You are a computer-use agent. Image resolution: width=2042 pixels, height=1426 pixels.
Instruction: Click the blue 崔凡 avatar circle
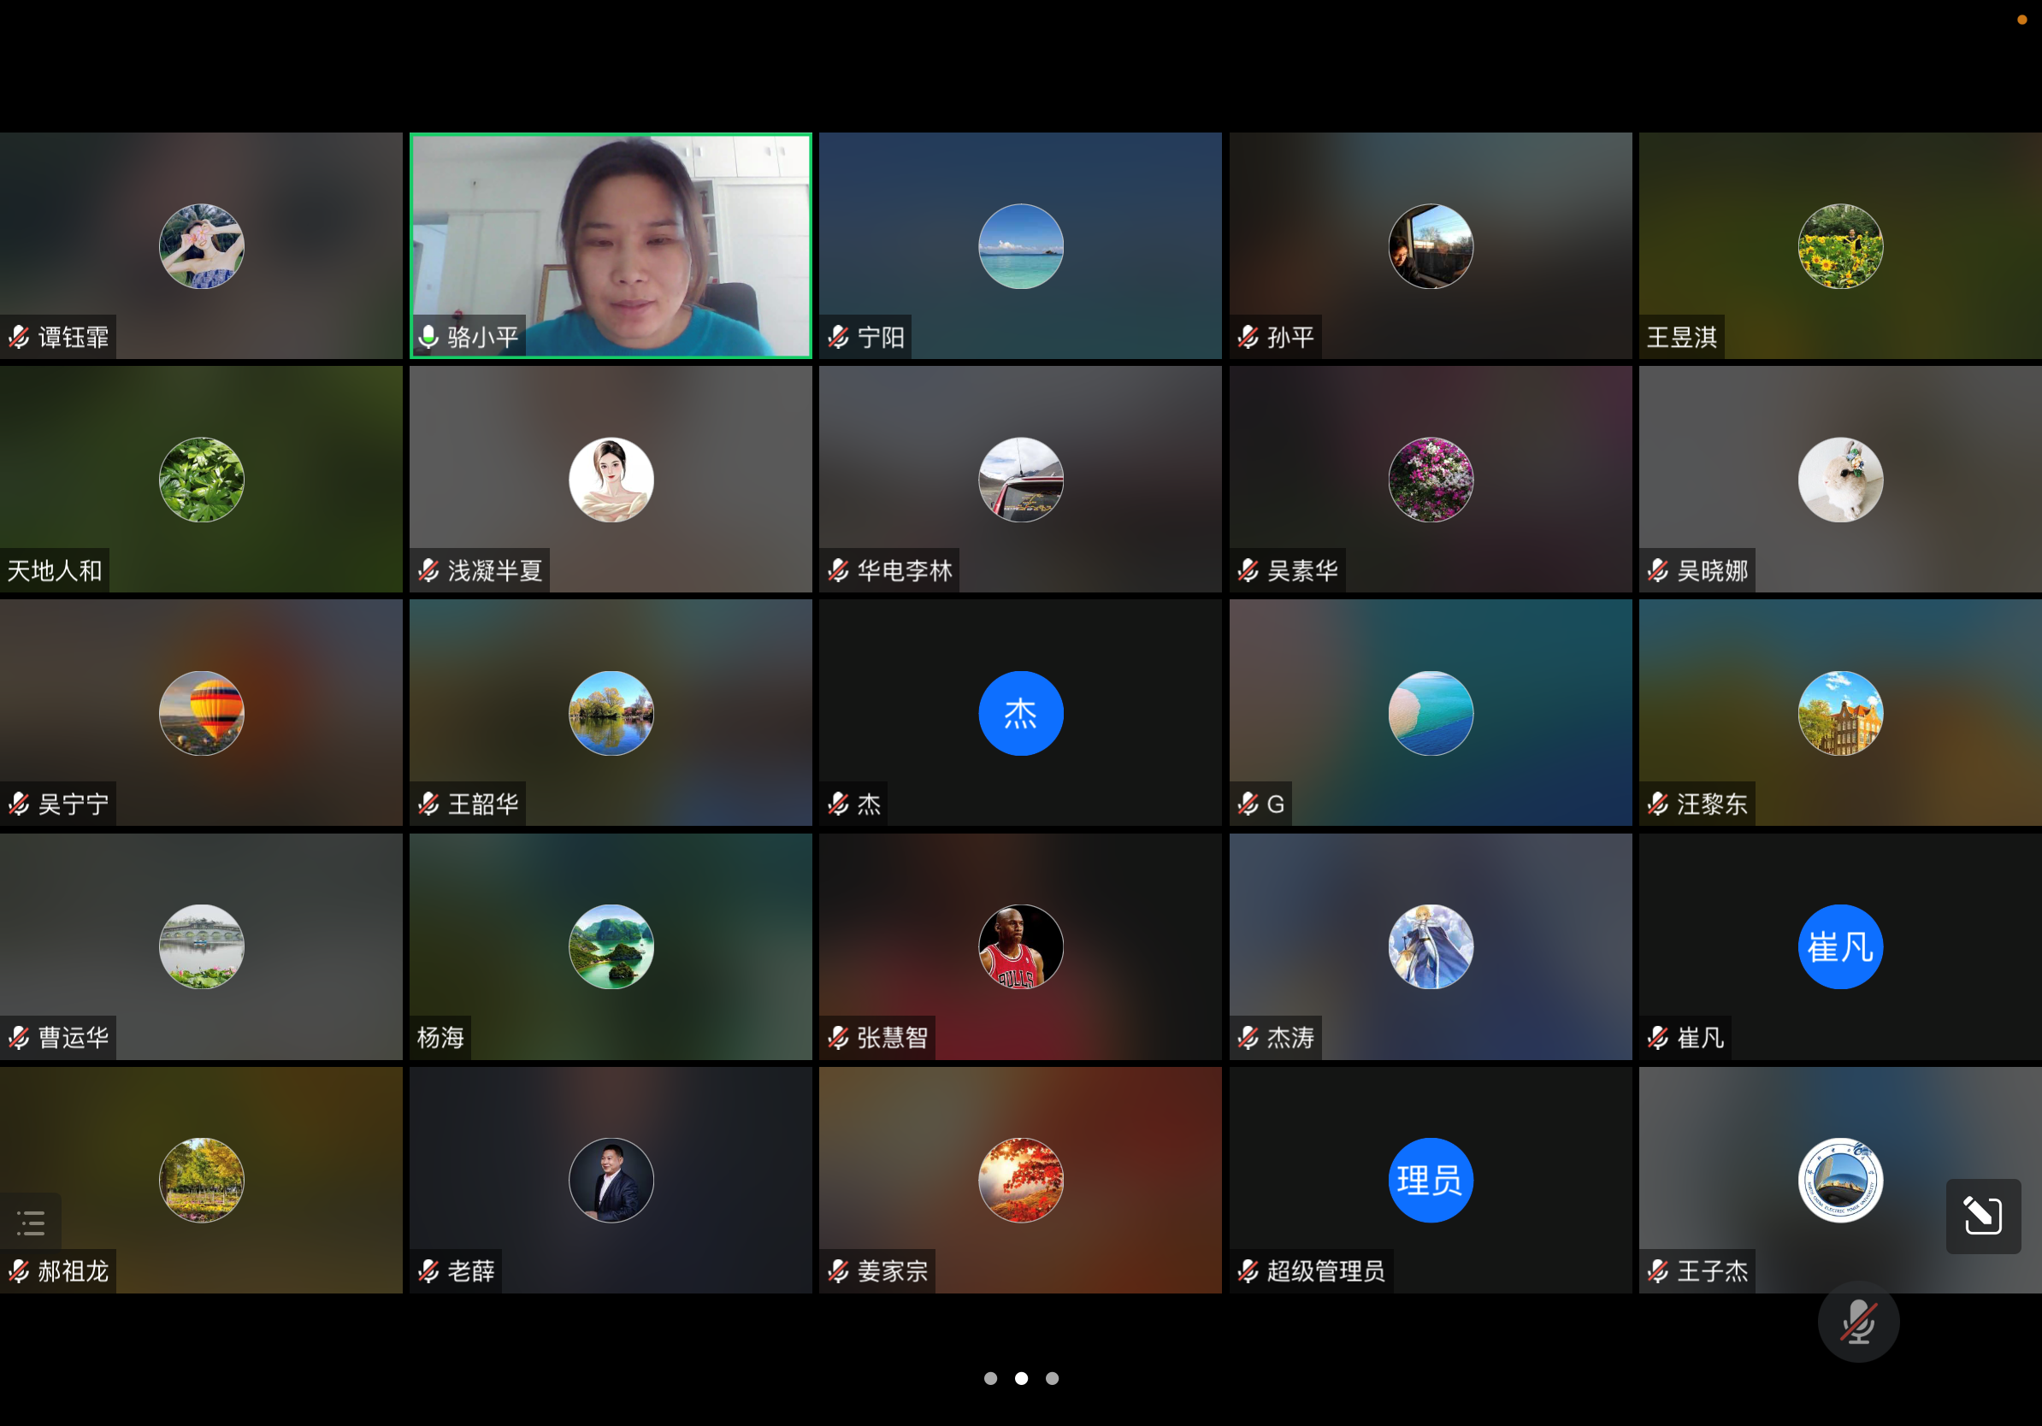tap(1839, 946)
